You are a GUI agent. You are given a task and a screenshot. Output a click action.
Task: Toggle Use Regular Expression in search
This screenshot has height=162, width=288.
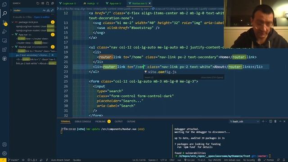pyautogui.click(x=52, y=10)
